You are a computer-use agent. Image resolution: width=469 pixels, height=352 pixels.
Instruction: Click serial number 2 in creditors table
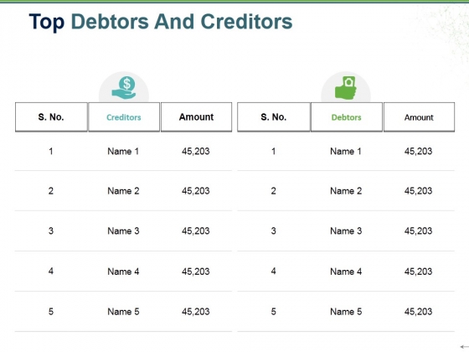(51, 191)
